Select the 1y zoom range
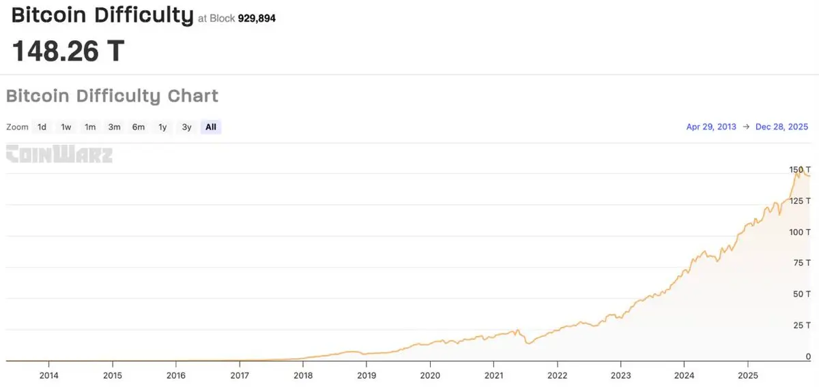This screenshot has height=387, width=819. [x=162, y=127]
